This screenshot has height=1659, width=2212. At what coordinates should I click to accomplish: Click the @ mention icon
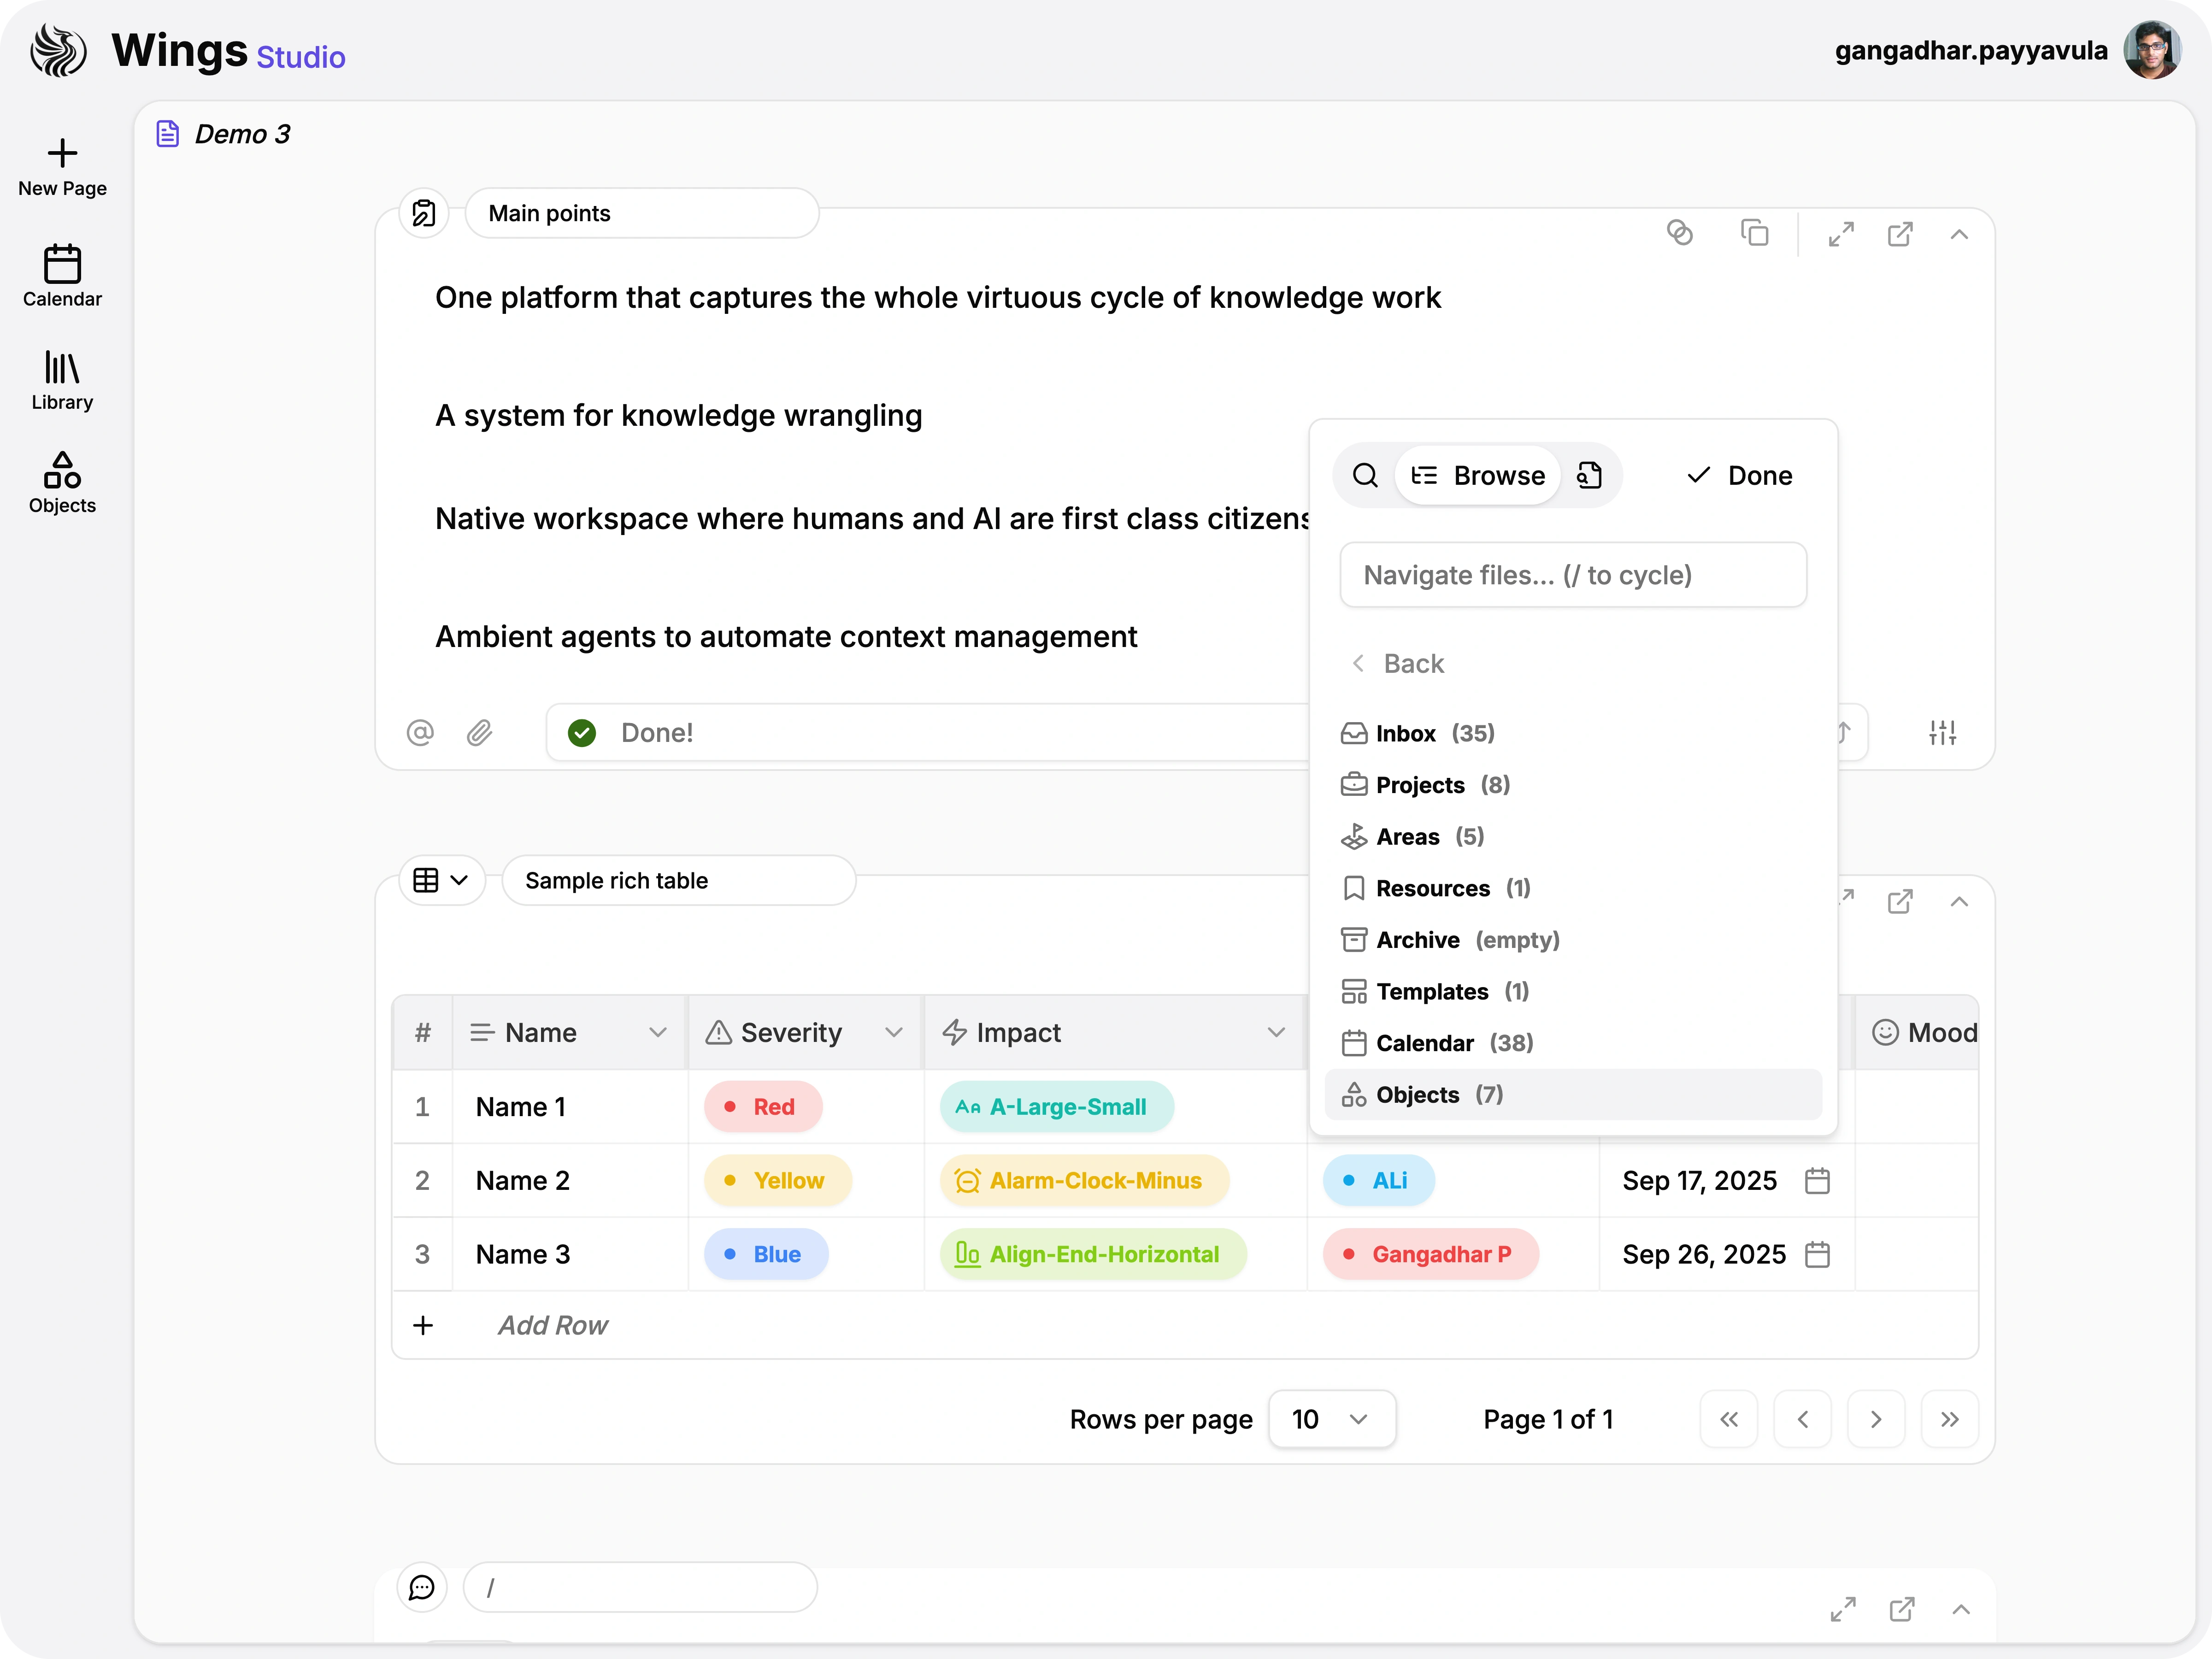420,733
